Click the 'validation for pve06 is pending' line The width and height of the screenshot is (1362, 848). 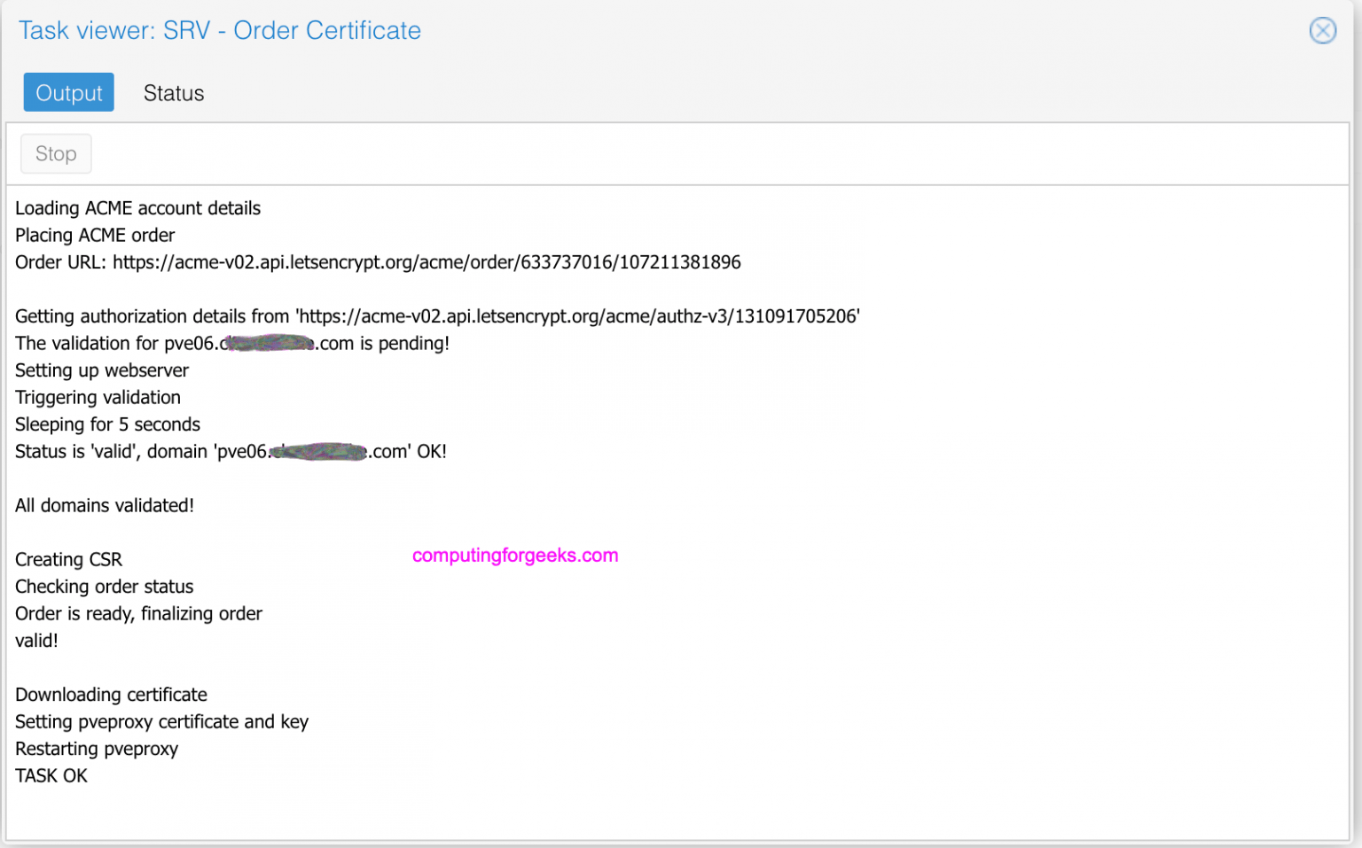click(x=232, y=344)
